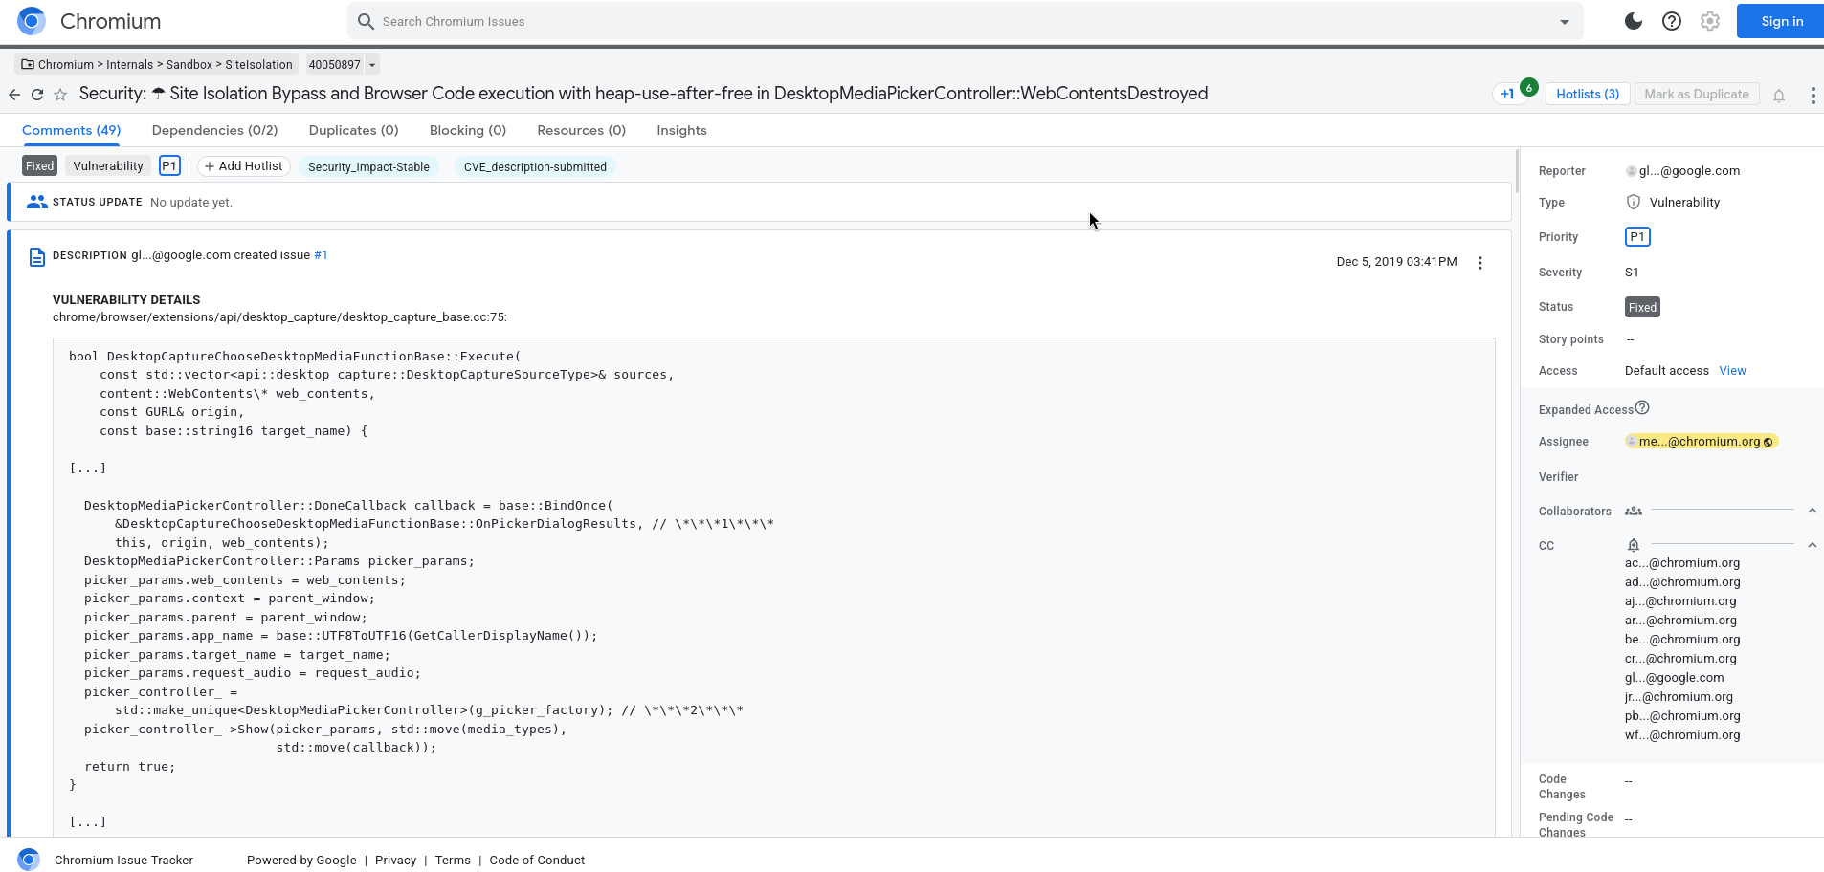
Task: Click the Vulnerability type chip
Action: click(x=108, y=165)
